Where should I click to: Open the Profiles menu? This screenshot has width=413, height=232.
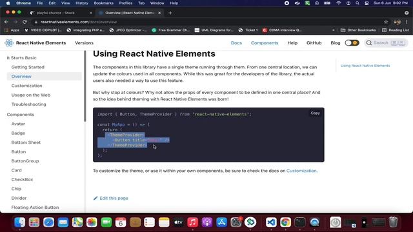(x=126, y=3)
